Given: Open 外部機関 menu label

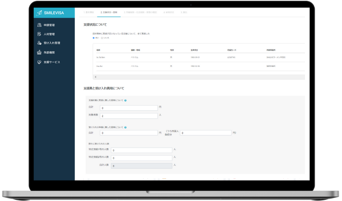Looking at the screenshot, I should click(x=49, y=52).
